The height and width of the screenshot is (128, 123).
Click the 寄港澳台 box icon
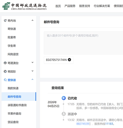pyautogui.click(x=5, y=63)
